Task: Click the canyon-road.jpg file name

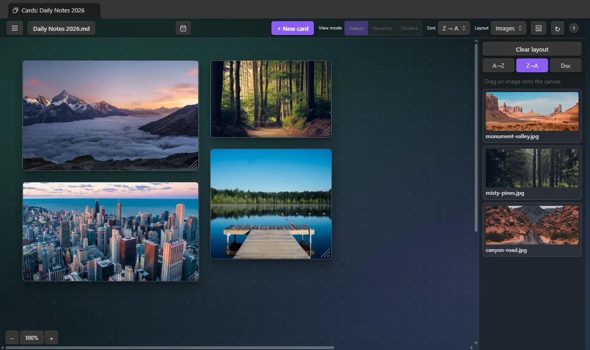Action: tap(506, 250)
